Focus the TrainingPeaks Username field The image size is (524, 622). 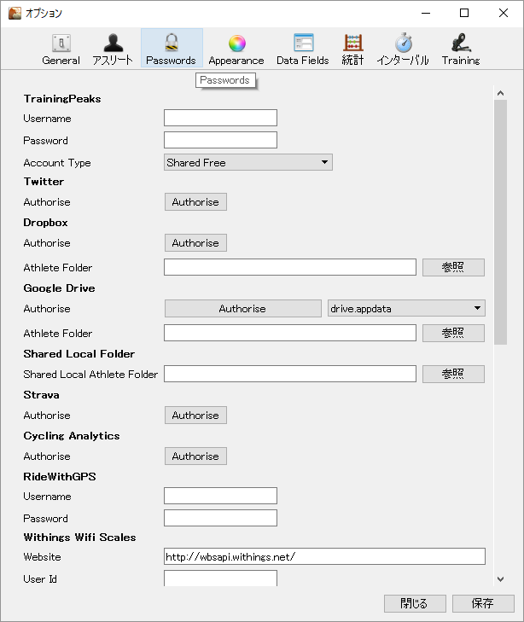click(220, 118)
